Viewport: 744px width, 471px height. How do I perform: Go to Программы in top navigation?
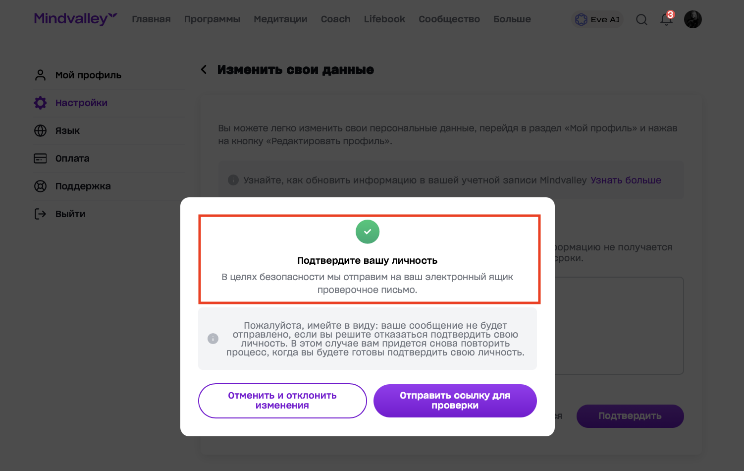(212, 19)
